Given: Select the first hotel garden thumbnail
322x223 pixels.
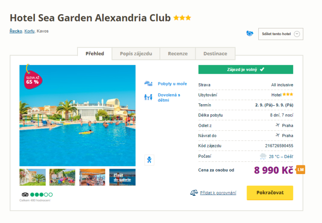Looking at the screenshot, I should tap(33, 177).
